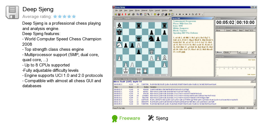The image size is (263, 131).
Task: Click the red down arrow toolbar icon
Action: tap(123, 14)
